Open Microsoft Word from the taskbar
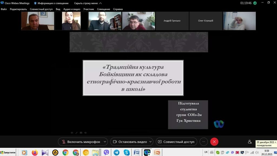Image resolution: width=277 pixels, height=156 pixels. click(137, 152)
